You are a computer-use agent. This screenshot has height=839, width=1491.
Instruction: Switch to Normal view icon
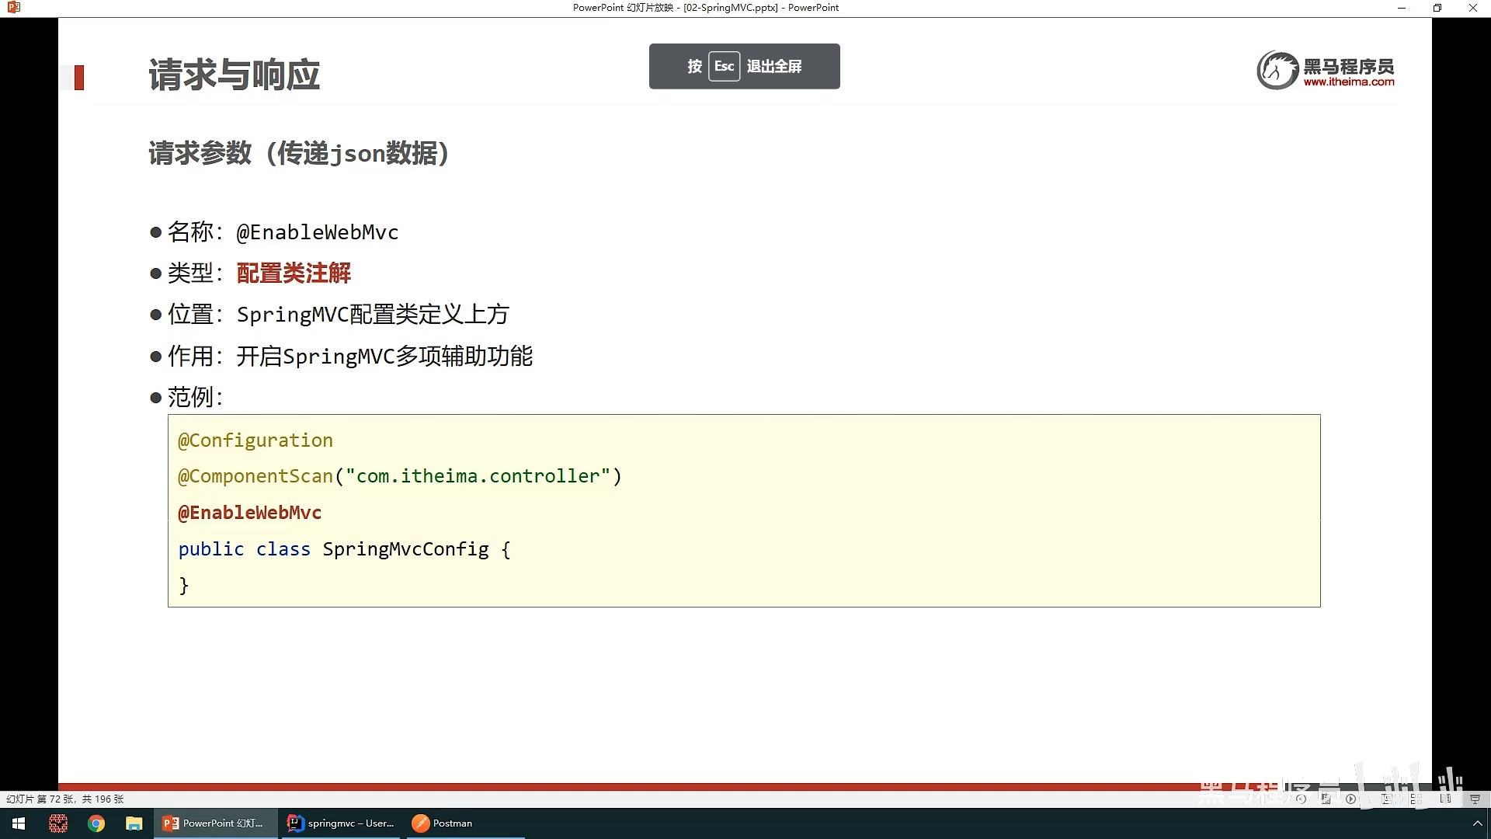coord(1386,799)
